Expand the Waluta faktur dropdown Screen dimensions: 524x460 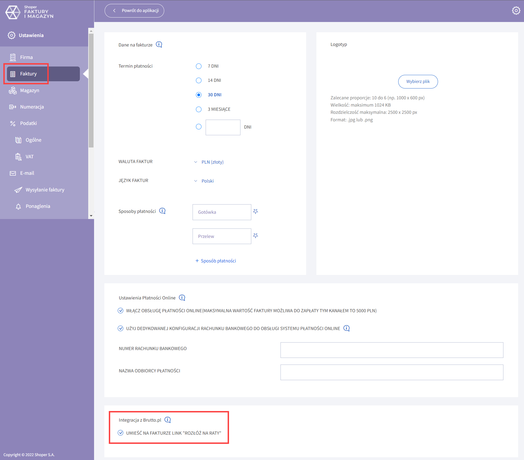[209, 162]
